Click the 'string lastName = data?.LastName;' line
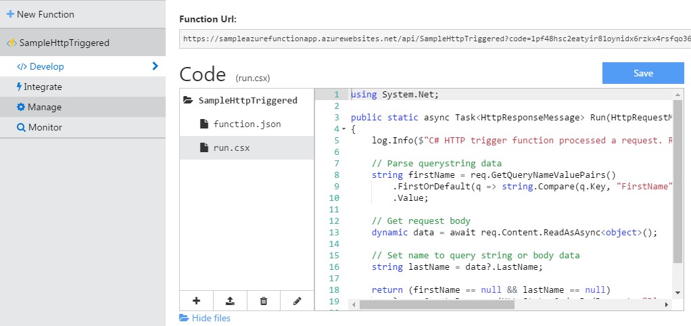Image resolution: width=691 pixels, height=326 pixels. 458,266
